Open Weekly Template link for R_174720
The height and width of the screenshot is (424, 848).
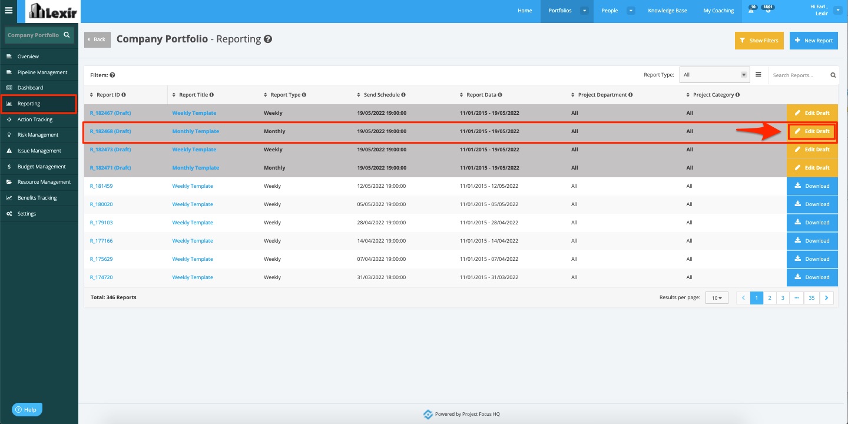(x=193, y=277)
